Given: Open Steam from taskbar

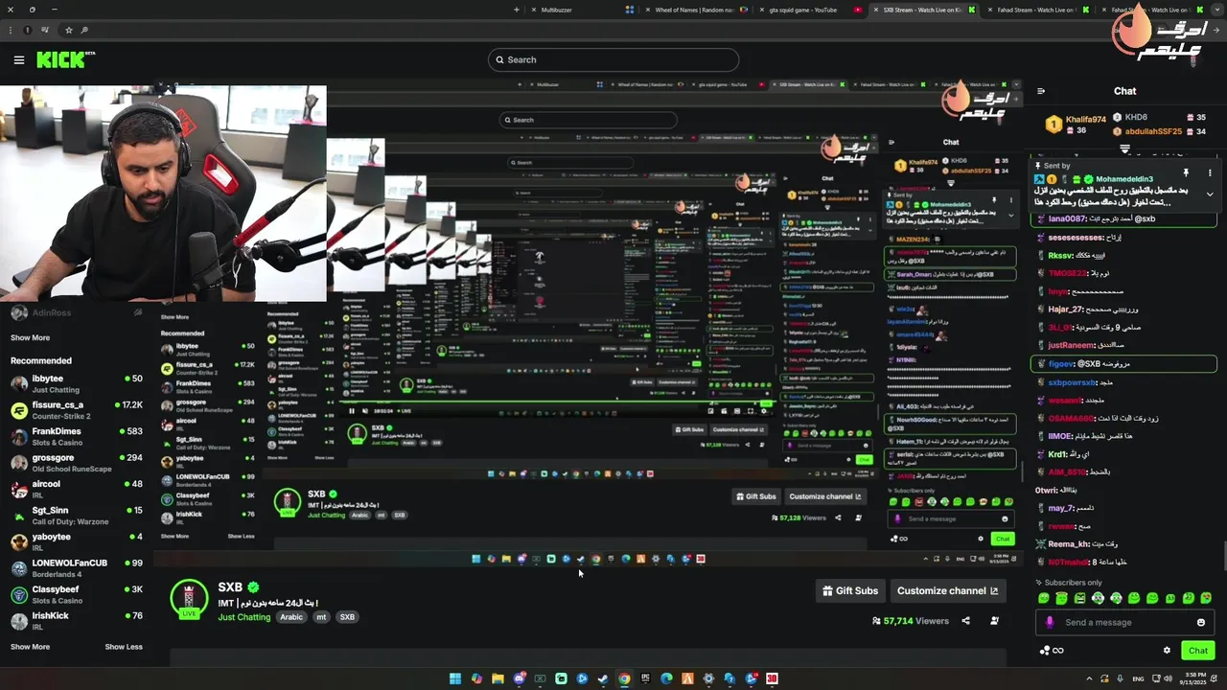Looking at the screenshot, I should (x=603, y=678).
